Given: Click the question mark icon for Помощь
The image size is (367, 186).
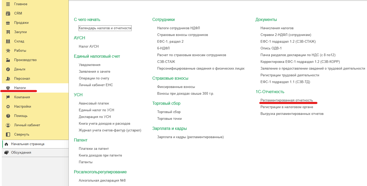Looking at the screenshot, I should (x=8, y=116).
